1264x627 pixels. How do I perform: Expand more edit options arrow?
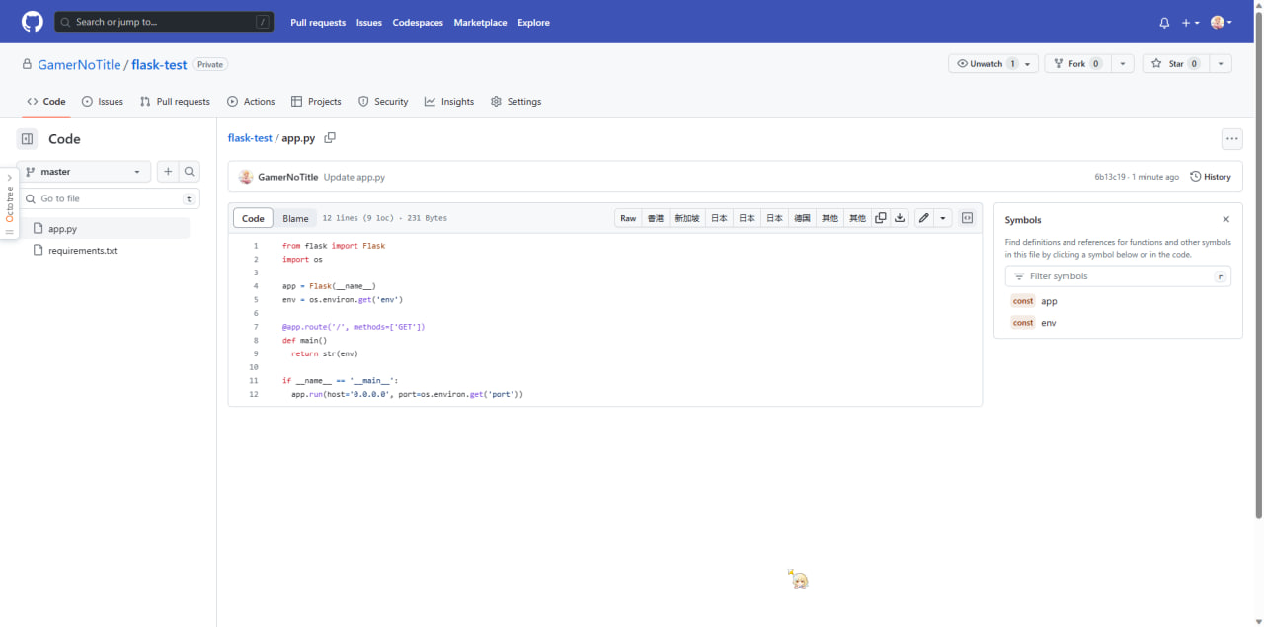pos(943,218)
